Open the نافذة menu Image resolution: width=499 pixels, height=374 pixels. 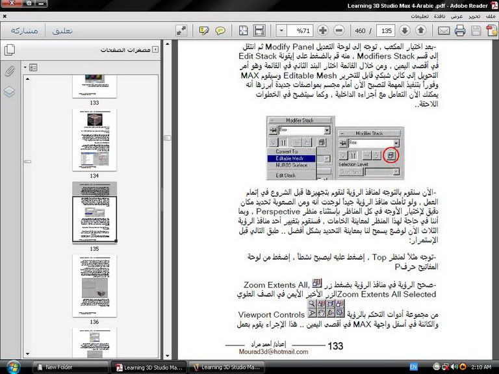pos(439,16)
